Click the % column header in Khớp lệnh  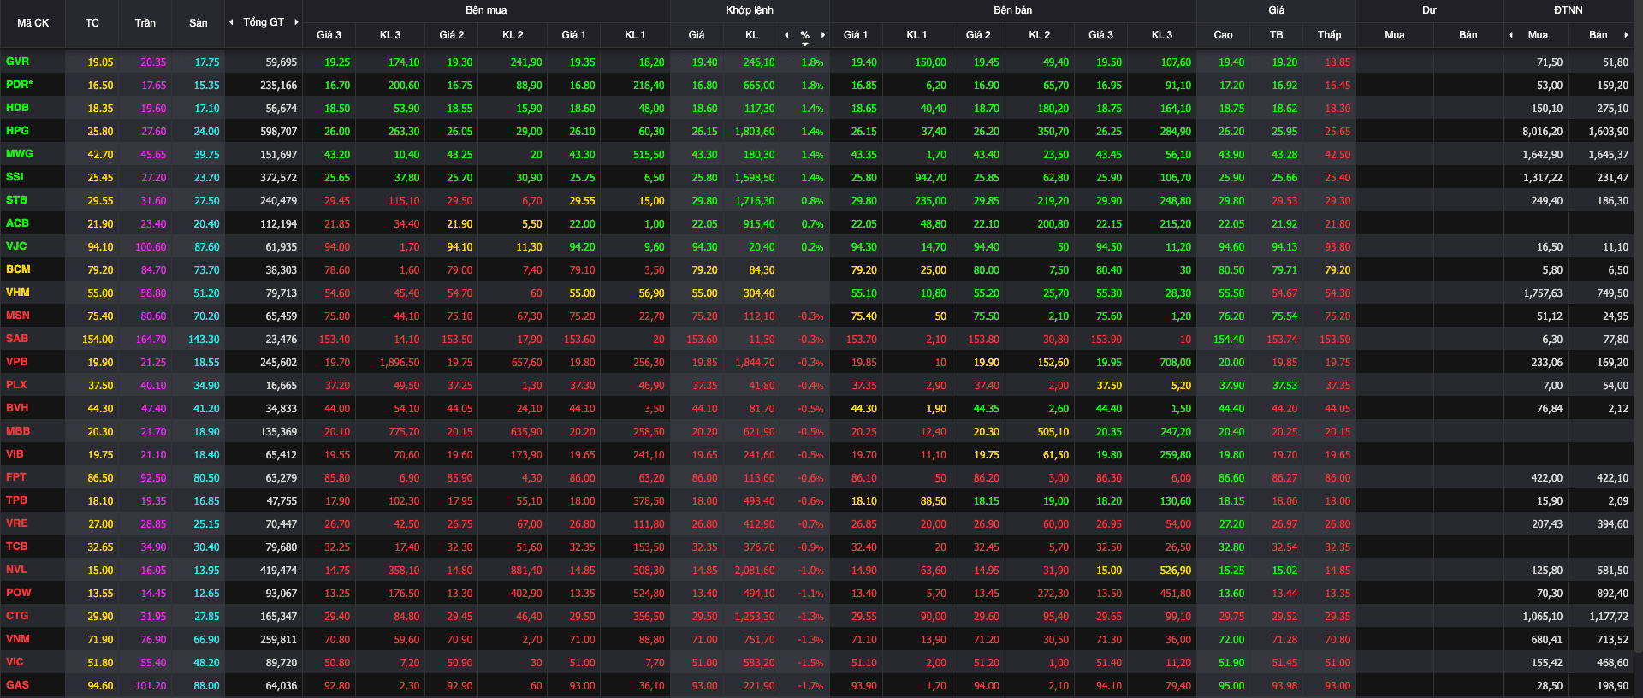click(x=804, y=35)
